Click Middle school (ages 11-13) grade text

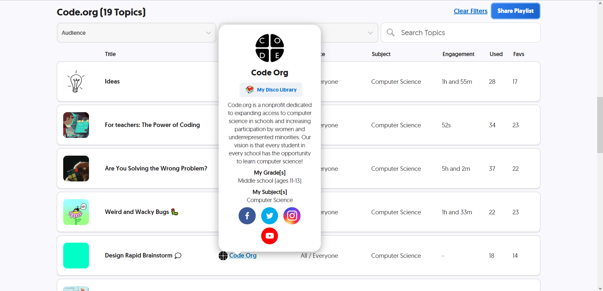pos(270,181)
